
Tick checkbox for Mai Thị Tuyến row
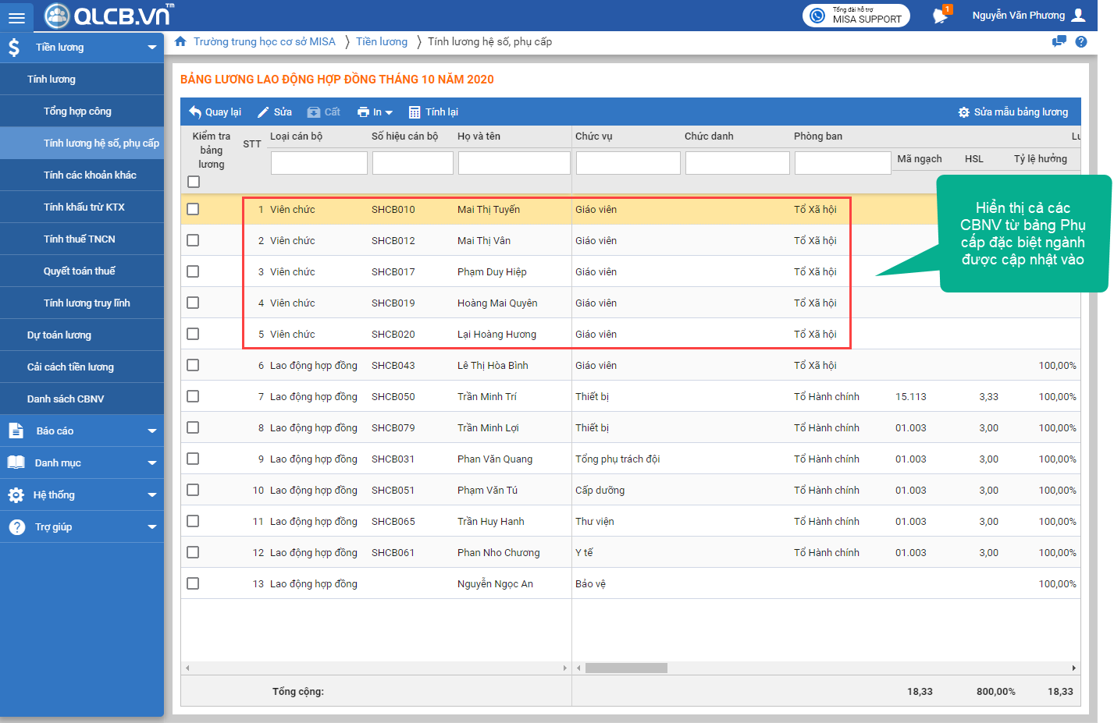point(194,209)
